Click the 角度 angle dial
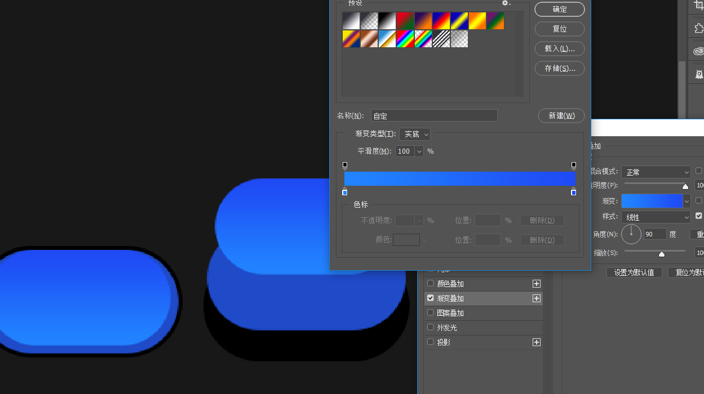 pyautogui.click(x=631, y=234)
